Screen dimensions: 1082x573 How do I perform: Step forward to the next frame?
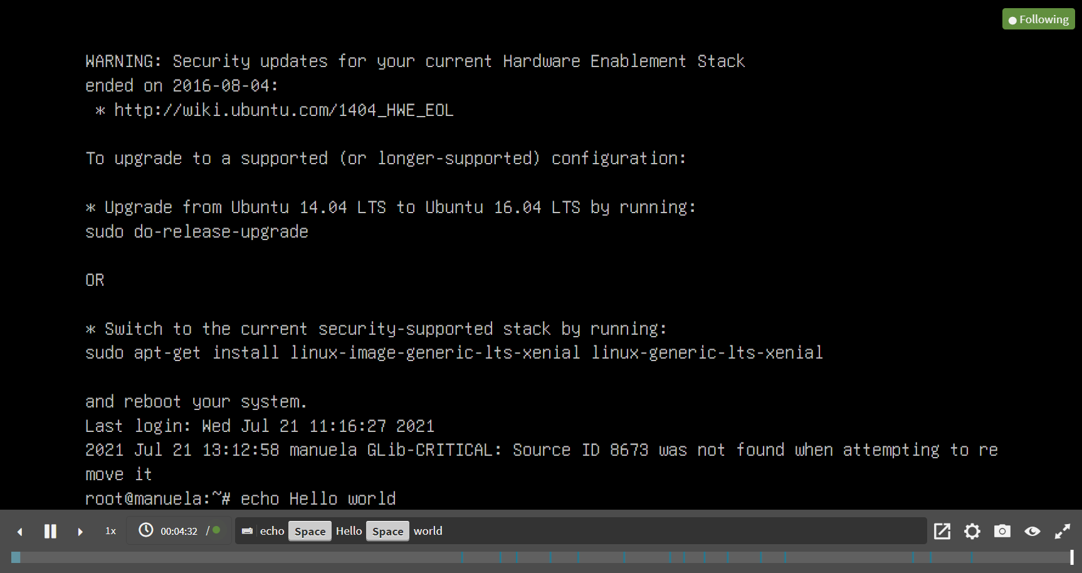click(80, 532)
